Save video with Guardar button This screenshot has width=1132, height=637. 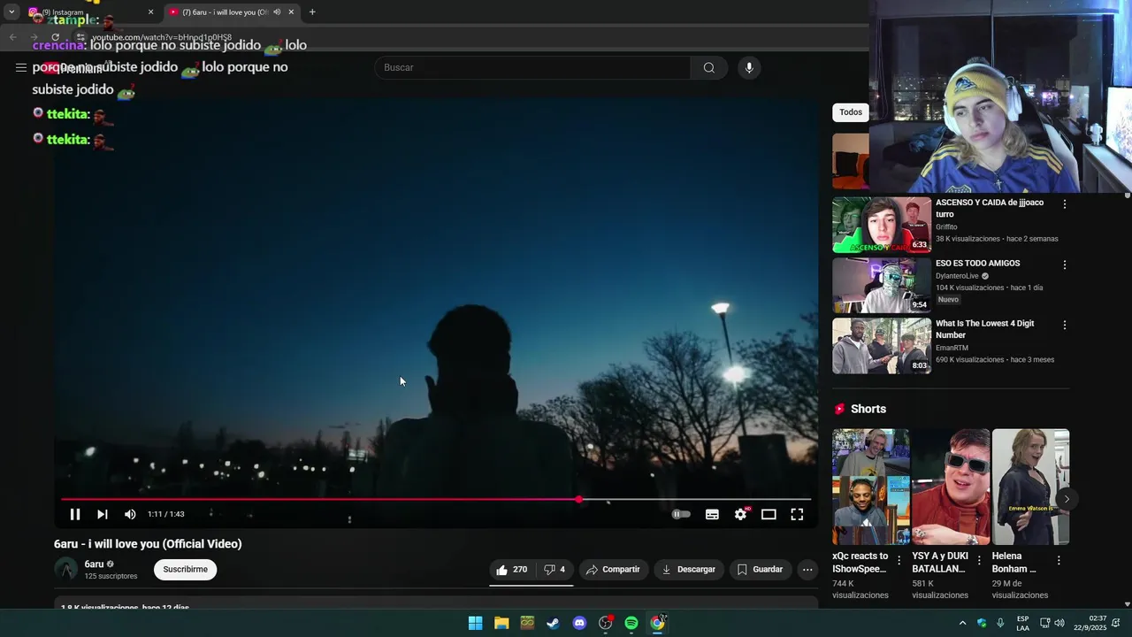pyautogui.click(x=760, y=570)
